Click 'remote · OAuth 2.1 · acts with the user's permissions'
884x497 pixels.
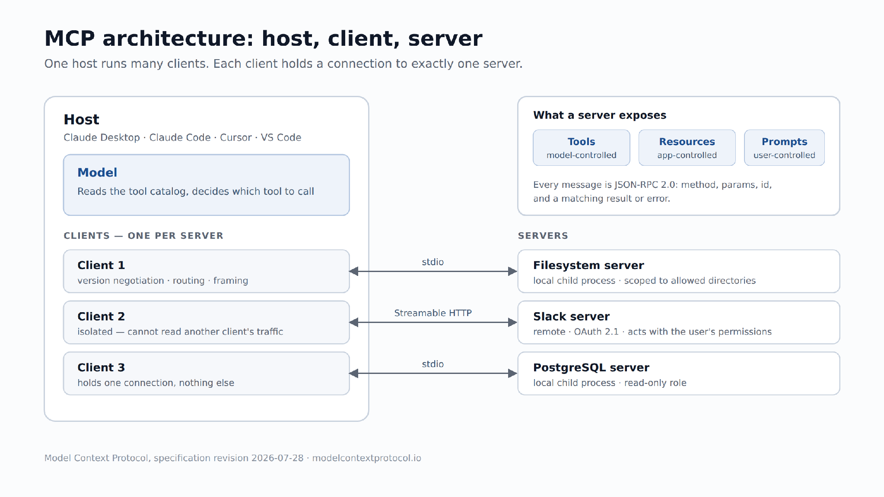(652, 332)
